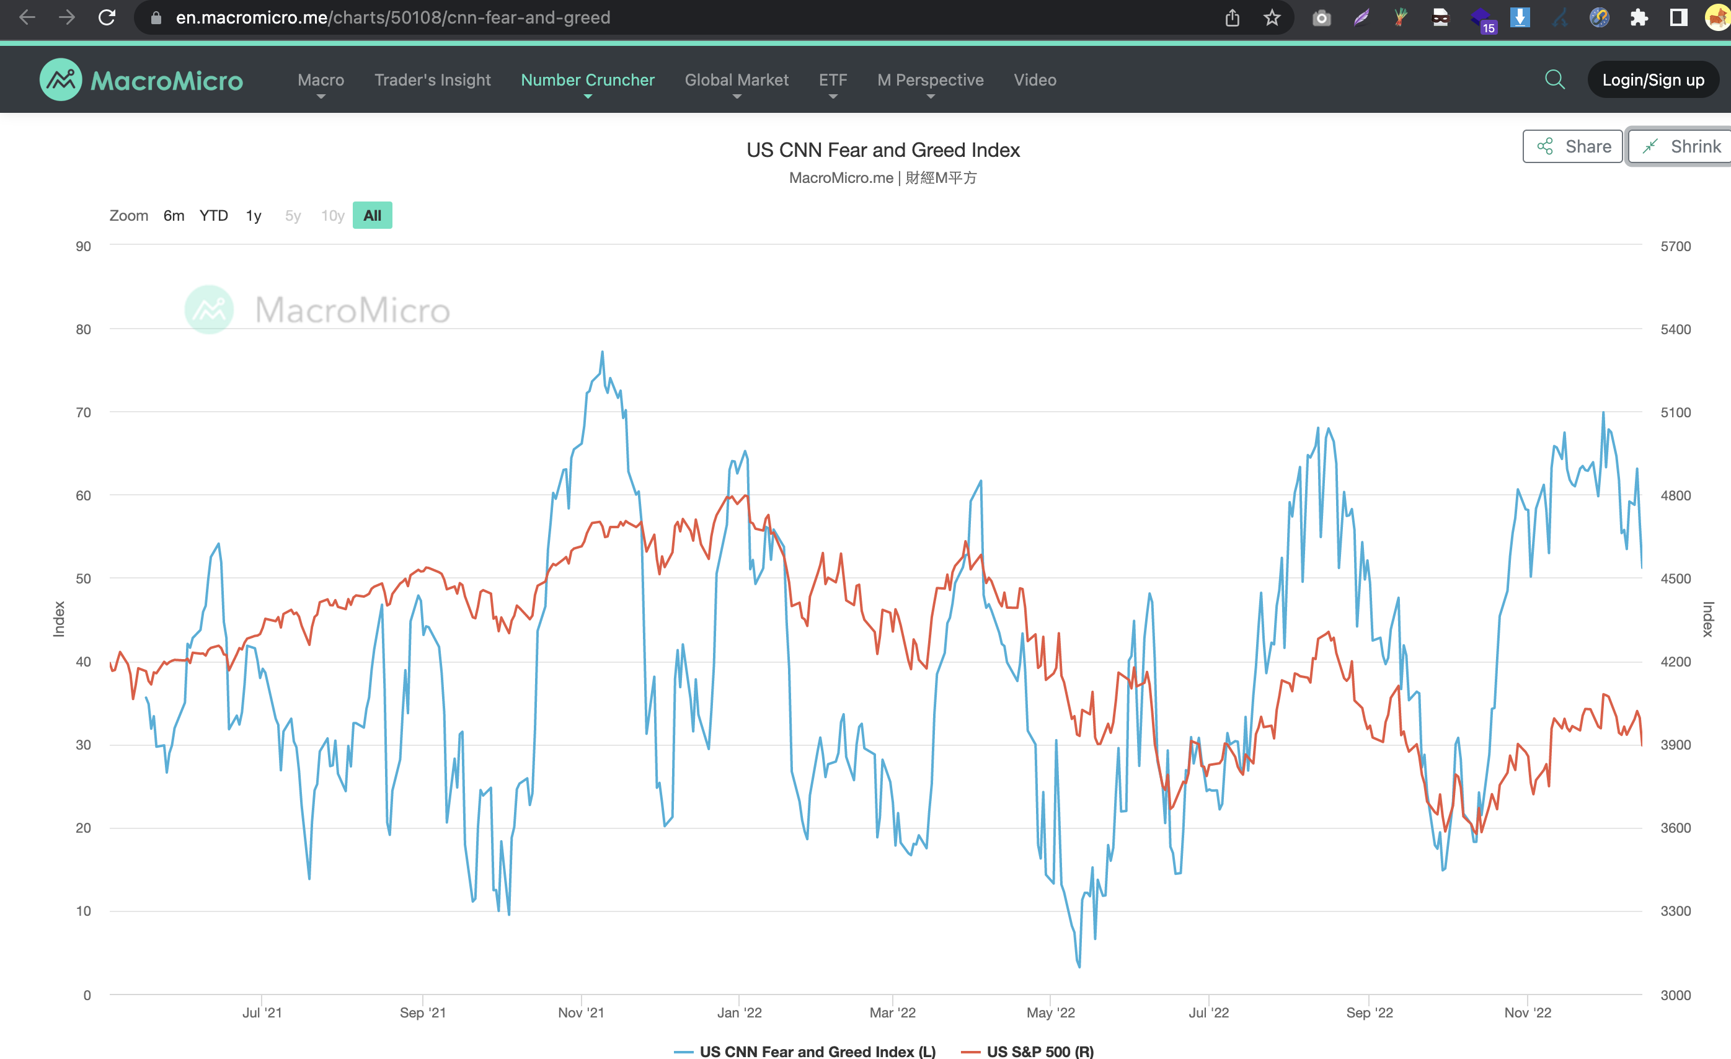This screenshot has height=1059, width=1731.
Task: Click the chart title US CNN Fear and Greed Index
Action: pos(883,149)
